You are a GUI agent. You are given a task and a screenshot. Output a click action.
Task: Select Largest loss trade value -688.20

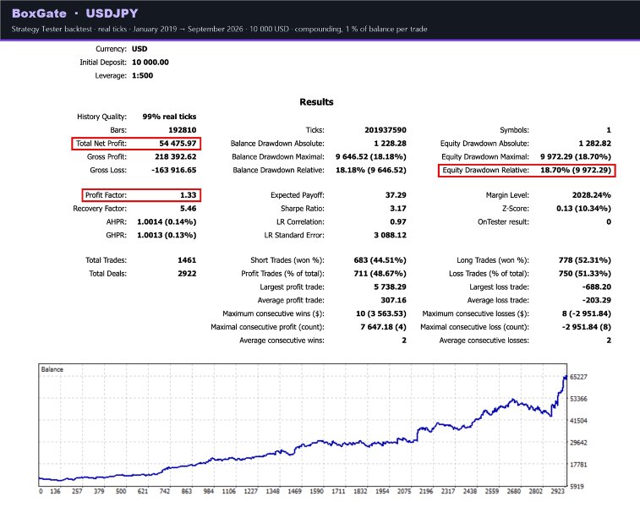597,287
